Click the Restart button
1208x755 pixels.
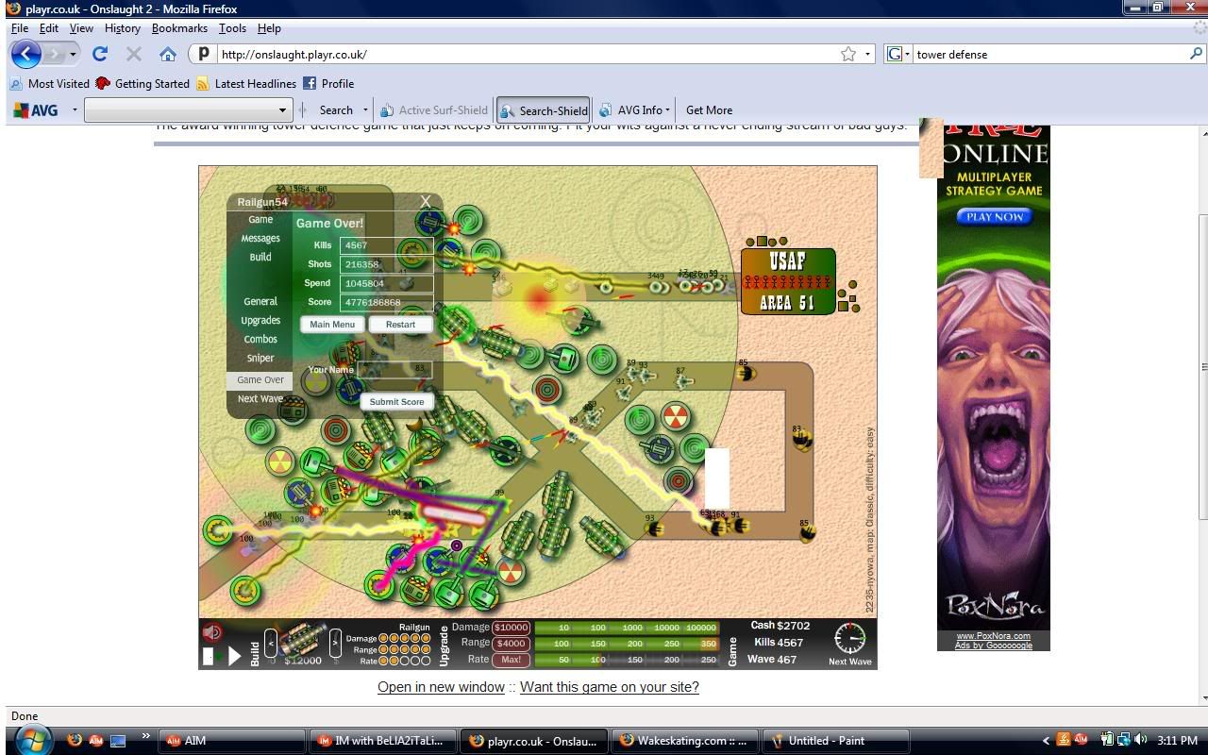click(x=400, y=324)
